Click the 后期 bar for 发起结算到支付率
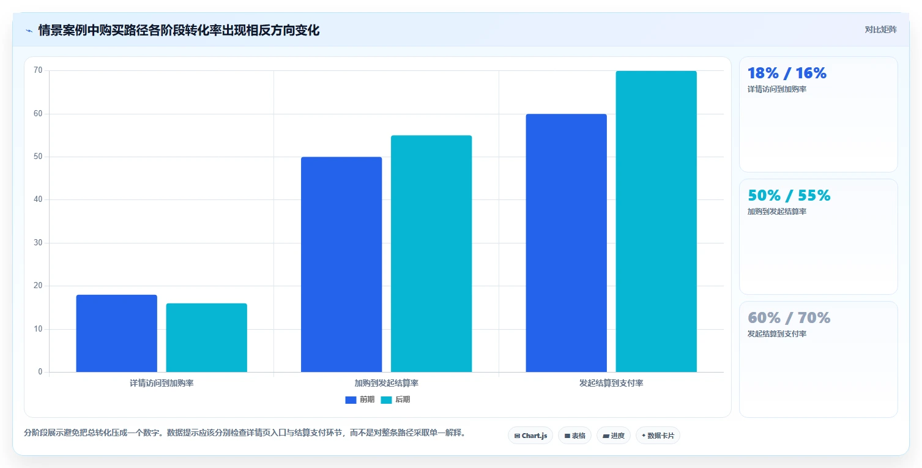The height and width of the screenshot is (468, 922). (x=656, y=221)
